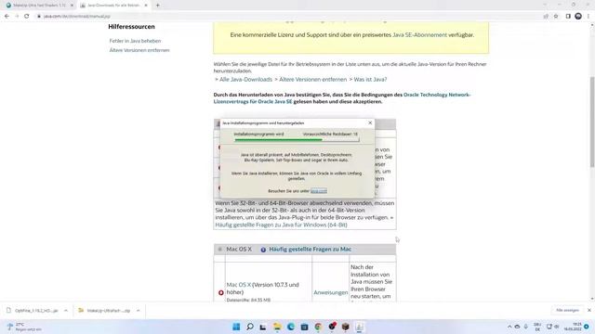Open the Windows Start menu
The height and width of the screenshot is (334, 595).
click(236, 327)
